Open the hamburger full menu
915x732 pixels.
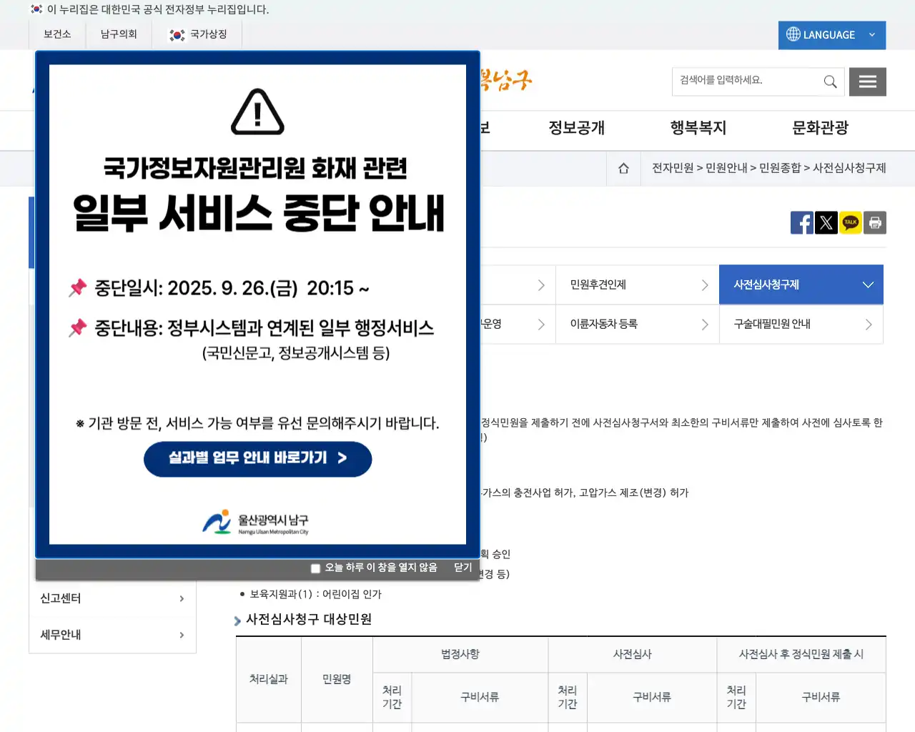pos(868,82)
